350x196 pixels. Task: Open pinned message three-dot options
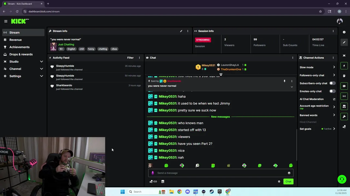pos(292,81)
